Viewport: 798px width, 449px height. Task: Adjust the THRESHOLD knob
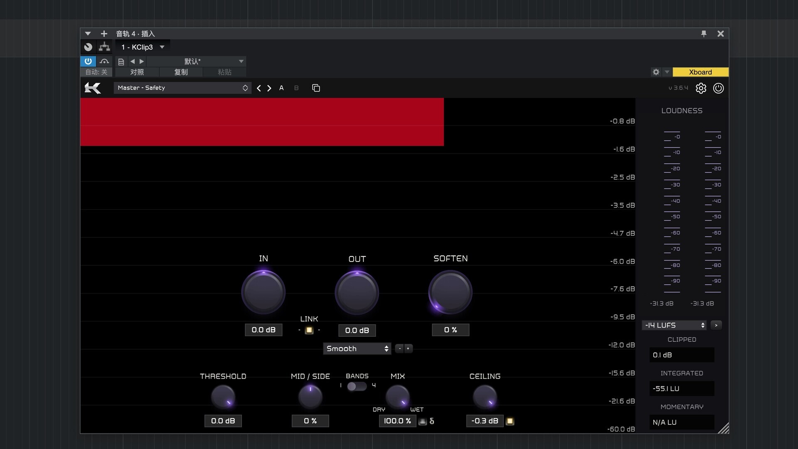click(x=223, y=397)
